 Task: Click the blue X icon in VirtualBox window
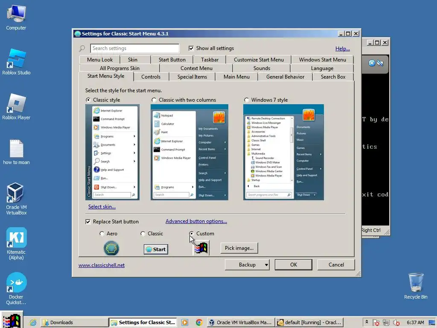(x=372, y=63)
